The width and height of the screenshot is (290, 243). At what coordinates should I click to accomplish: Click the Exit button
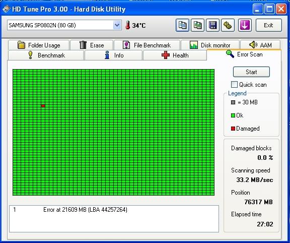click(268, 25)
